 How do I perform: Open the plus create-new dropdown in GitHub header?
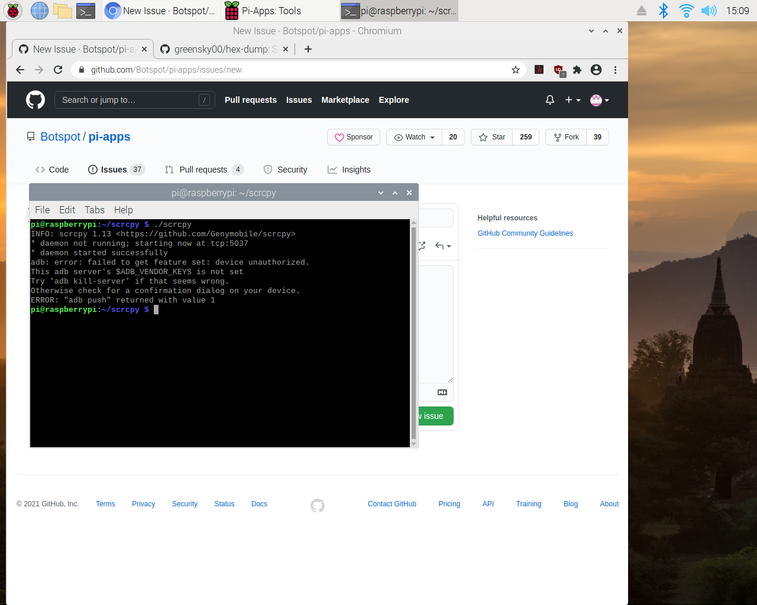(x=572, y=100)
